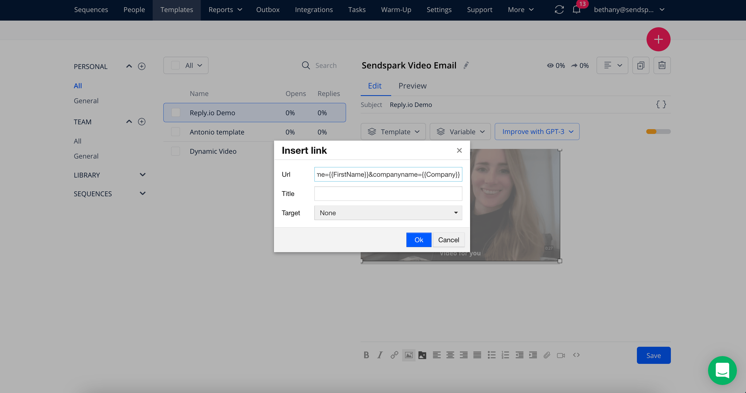Save the template
746x393 pixels.
pos(653,355)
